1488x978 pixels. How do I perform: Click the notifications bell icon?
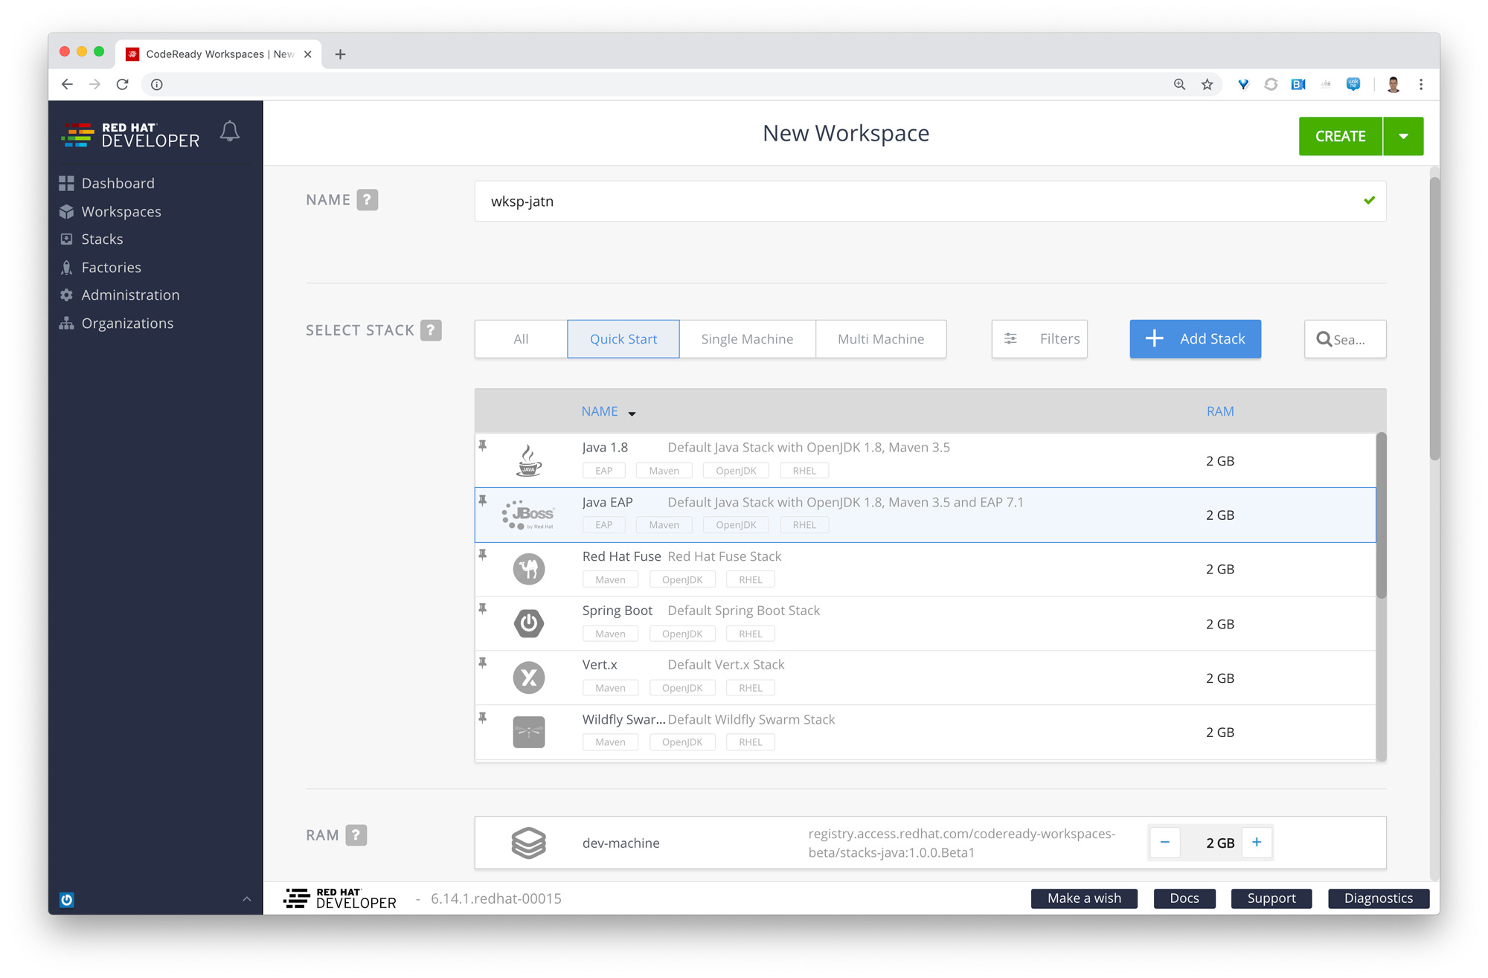pos(230,132)
